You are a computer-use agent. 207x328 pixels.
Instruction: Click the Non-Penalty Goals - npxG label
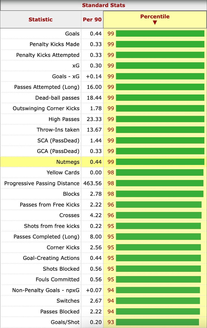point(46,290)
